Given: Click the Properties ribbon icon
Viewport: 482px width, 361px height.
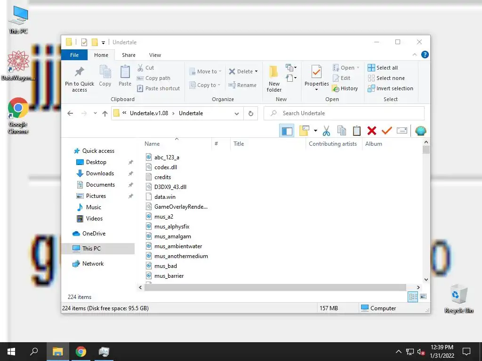Looking at the screenshot, I should click(316, 72).
